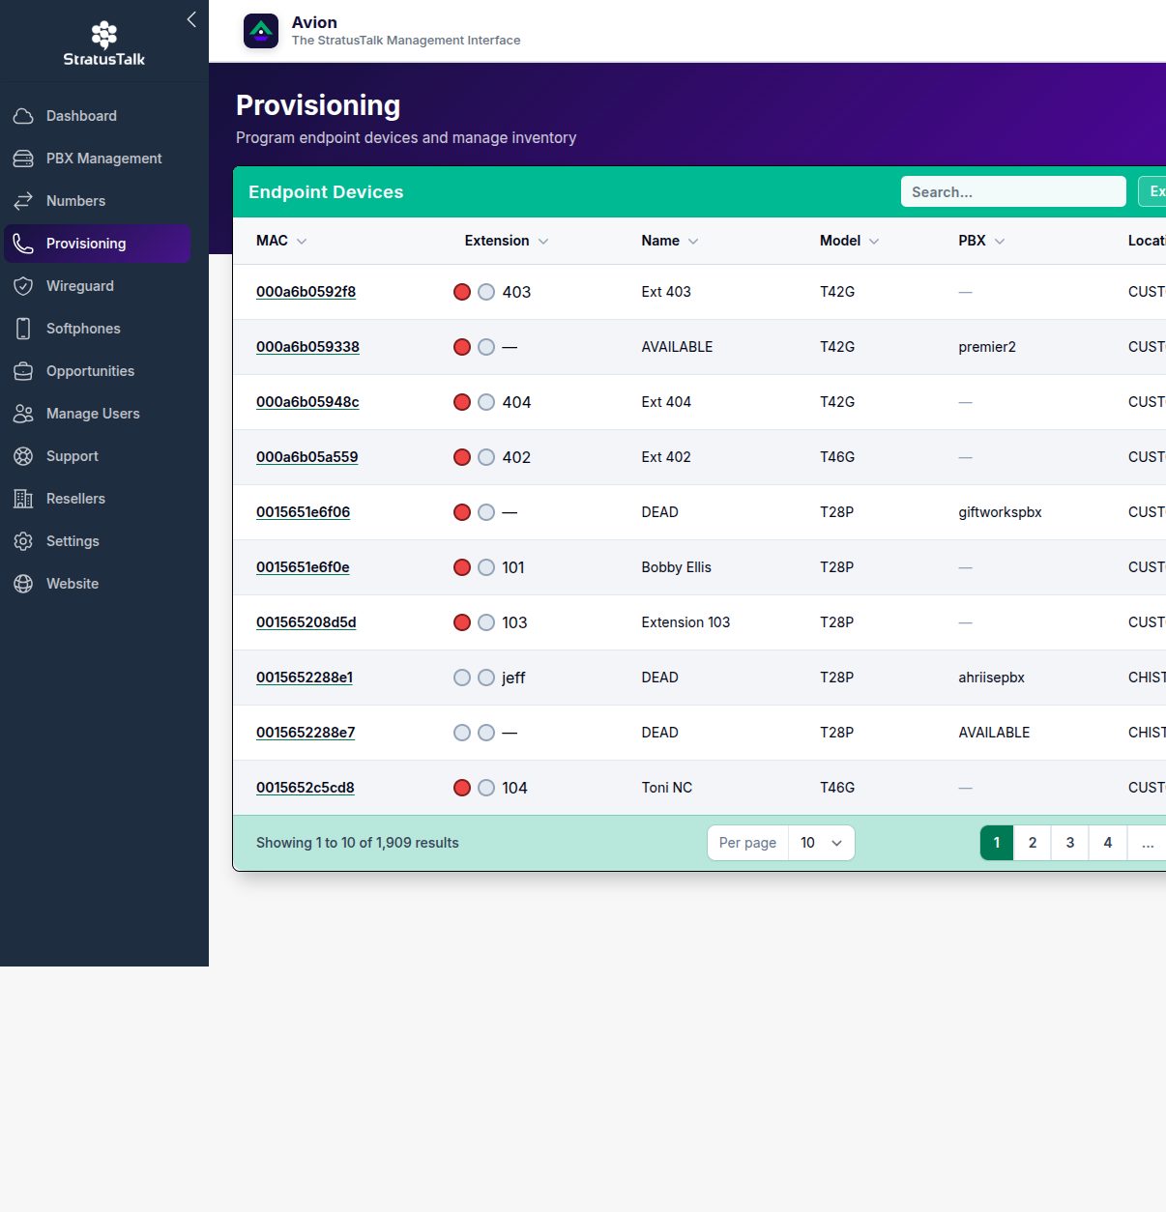Sort by Model column chevron
Image resolution: width=1166 pixels, height=1212 pixels.
[874, 242]
